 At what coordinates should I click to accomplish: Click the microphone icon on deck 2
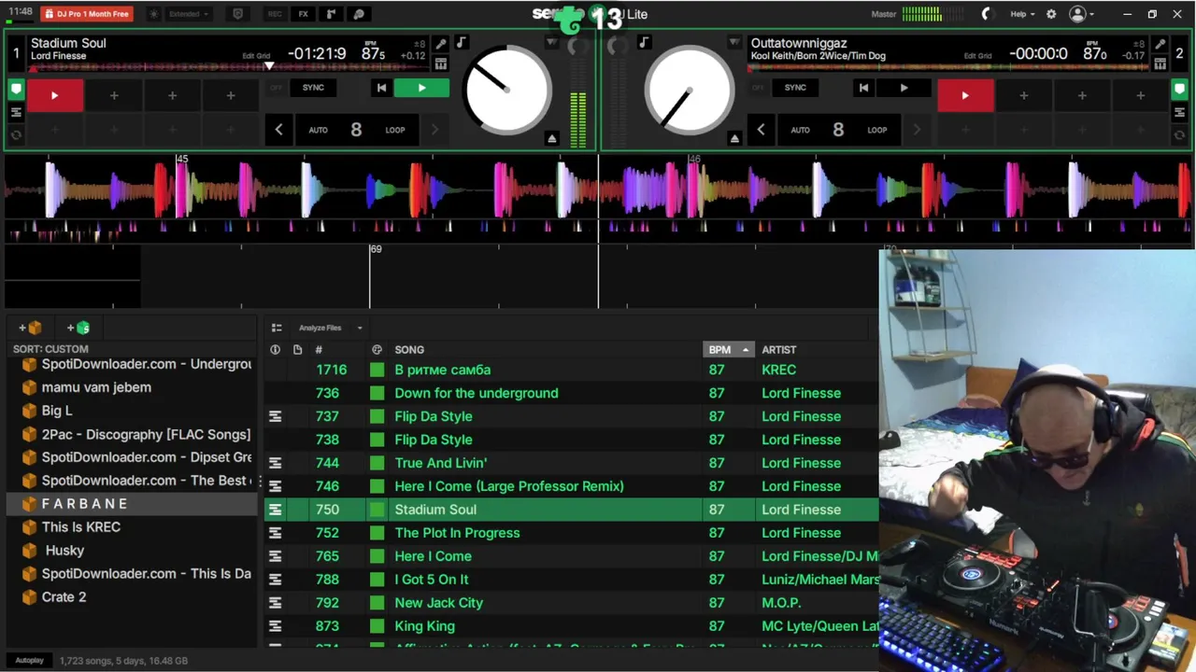tap(1160, 44)
